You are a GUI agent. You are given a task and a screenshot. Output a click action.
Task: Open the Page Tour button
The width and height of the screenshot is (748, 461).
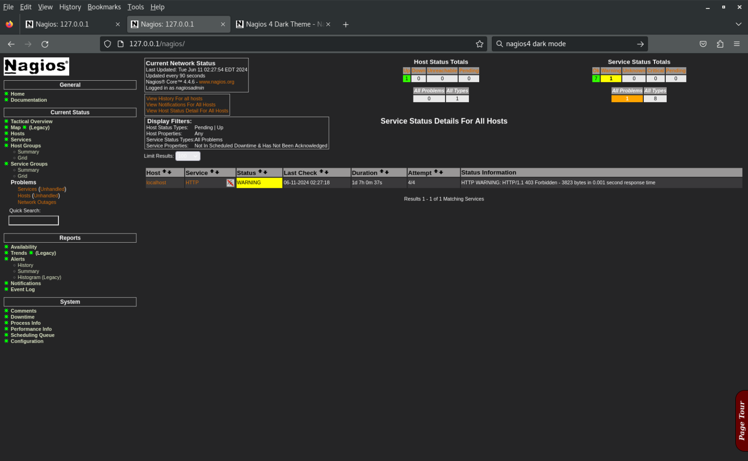742,421
